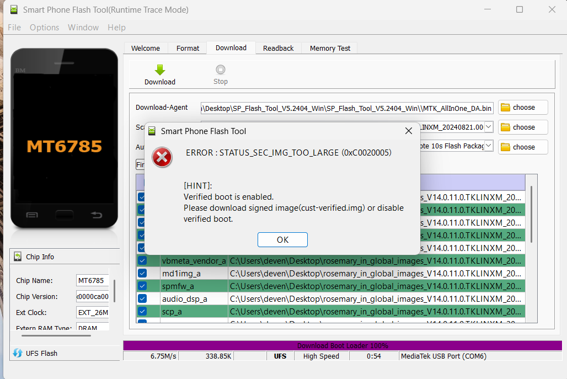Screen dimensions: 567x379
Task: Select the vbmeta_vendor_a partition name
Action: [194, 261]
